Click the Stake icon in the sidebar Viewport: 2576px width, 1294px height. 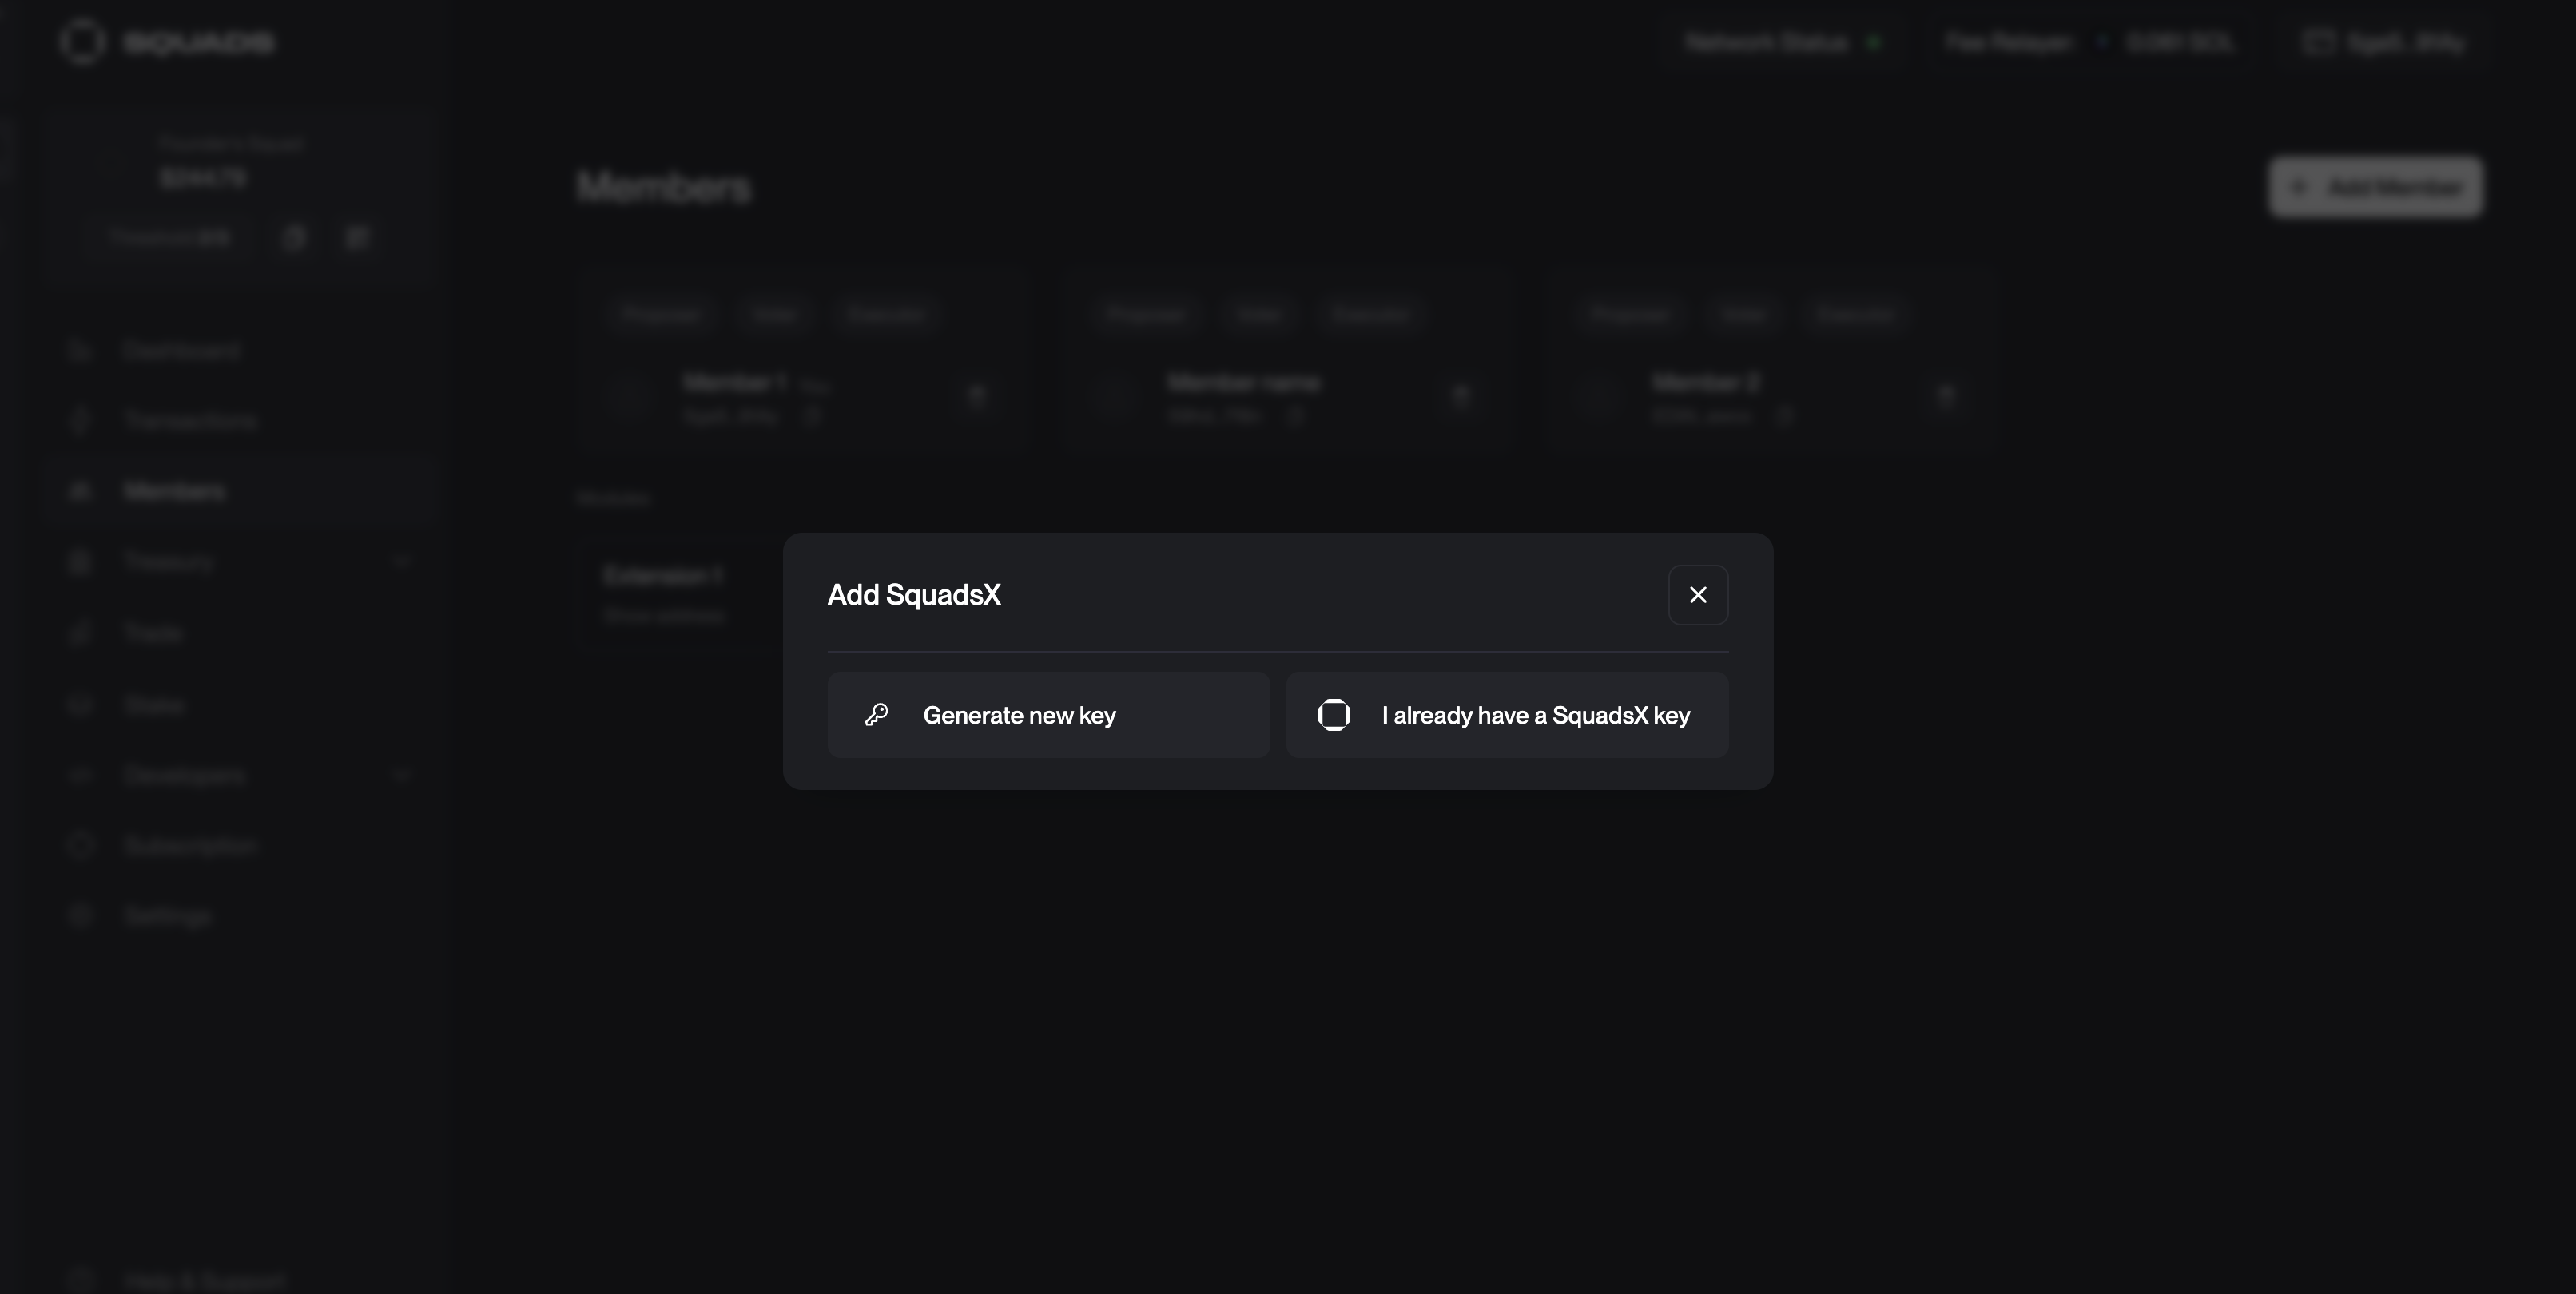point(81,705)
